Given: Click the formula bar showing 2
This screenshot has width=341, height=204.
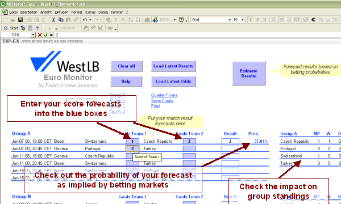Looking at the screenshot, I should click(x=197, y=35).
